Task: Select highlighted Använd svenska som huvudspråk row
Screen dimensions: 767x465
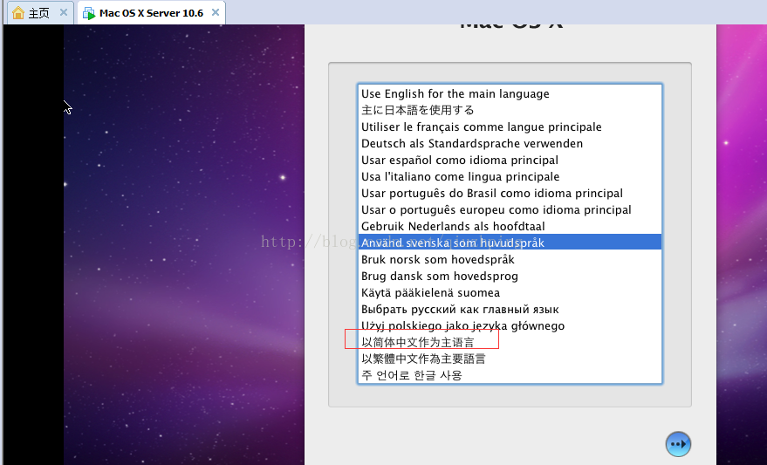Action: pos(510,243)
